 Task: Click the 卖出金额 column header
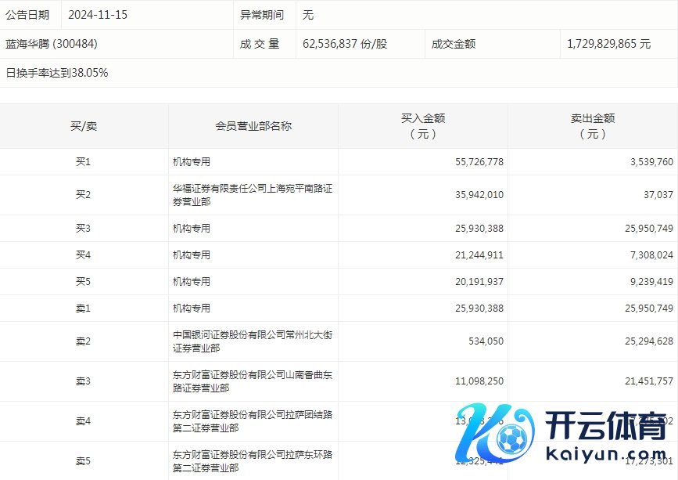click(x=592, y=126)
